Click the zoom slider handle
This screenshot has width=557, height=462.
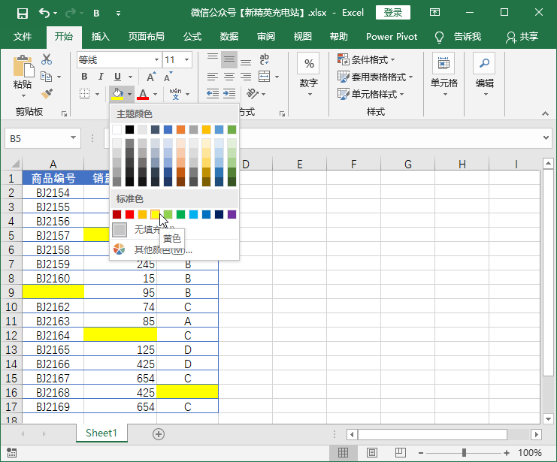pos(464,453)
